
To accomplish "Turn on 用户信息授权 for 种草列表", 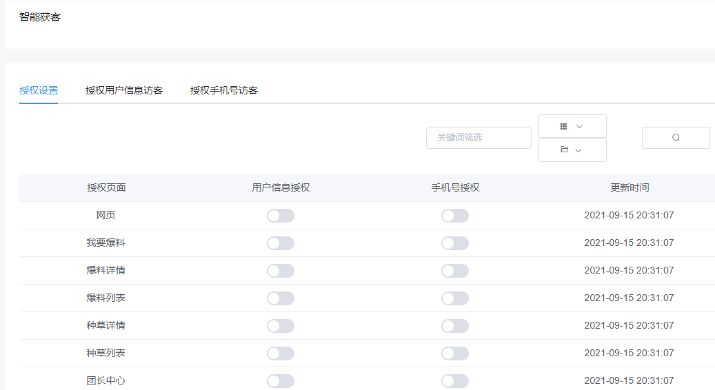I will pyautogui.click(x=281, y=353).
